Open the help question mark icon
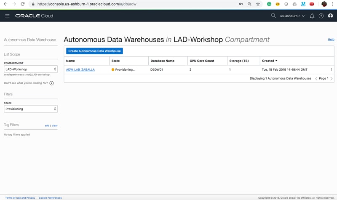Viewport: 337px width, 200px height. tap(321, 16)
